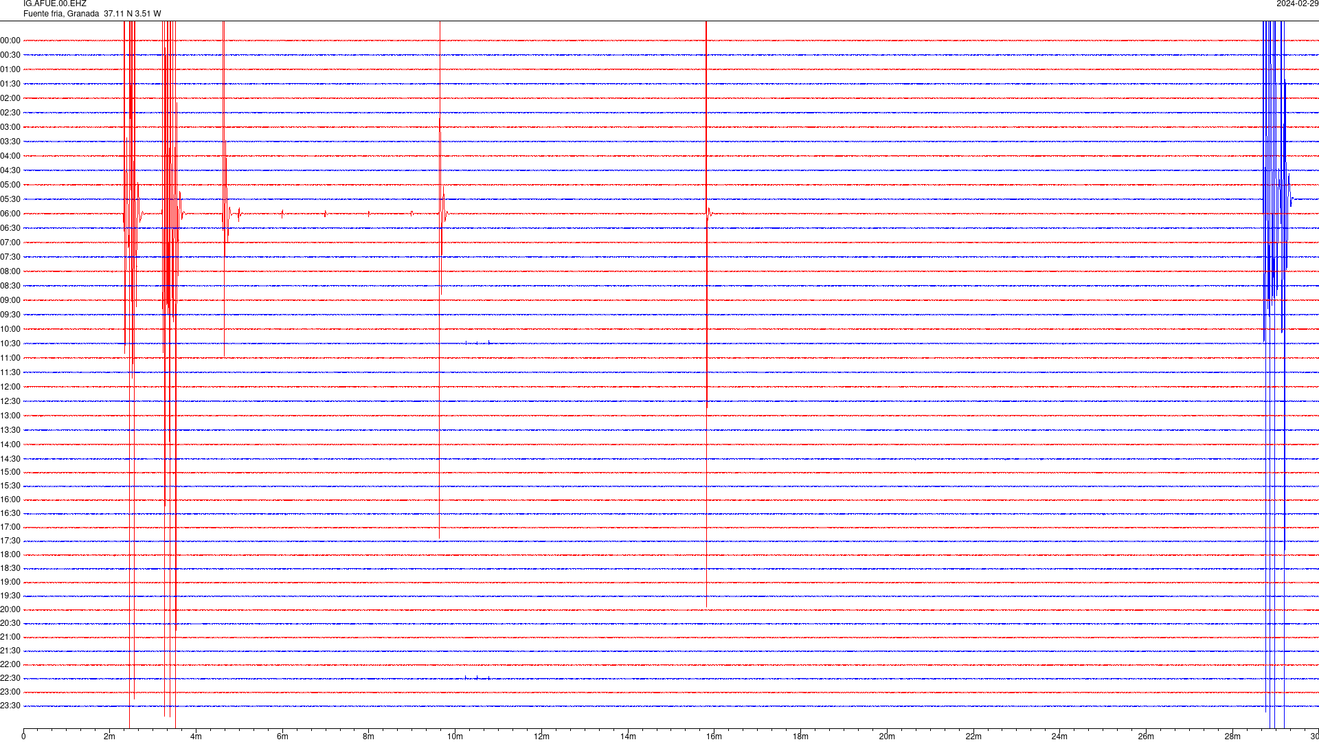Select the 04:30 time row label
The image size is (1319, 742).
pos(10,170)
